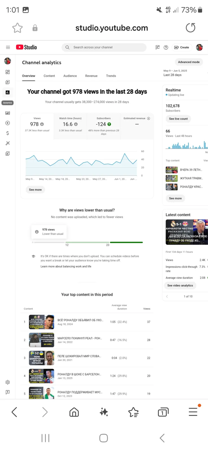208x451 pixels.
Task: Reload the page in browser
Action: pos(191,28)
